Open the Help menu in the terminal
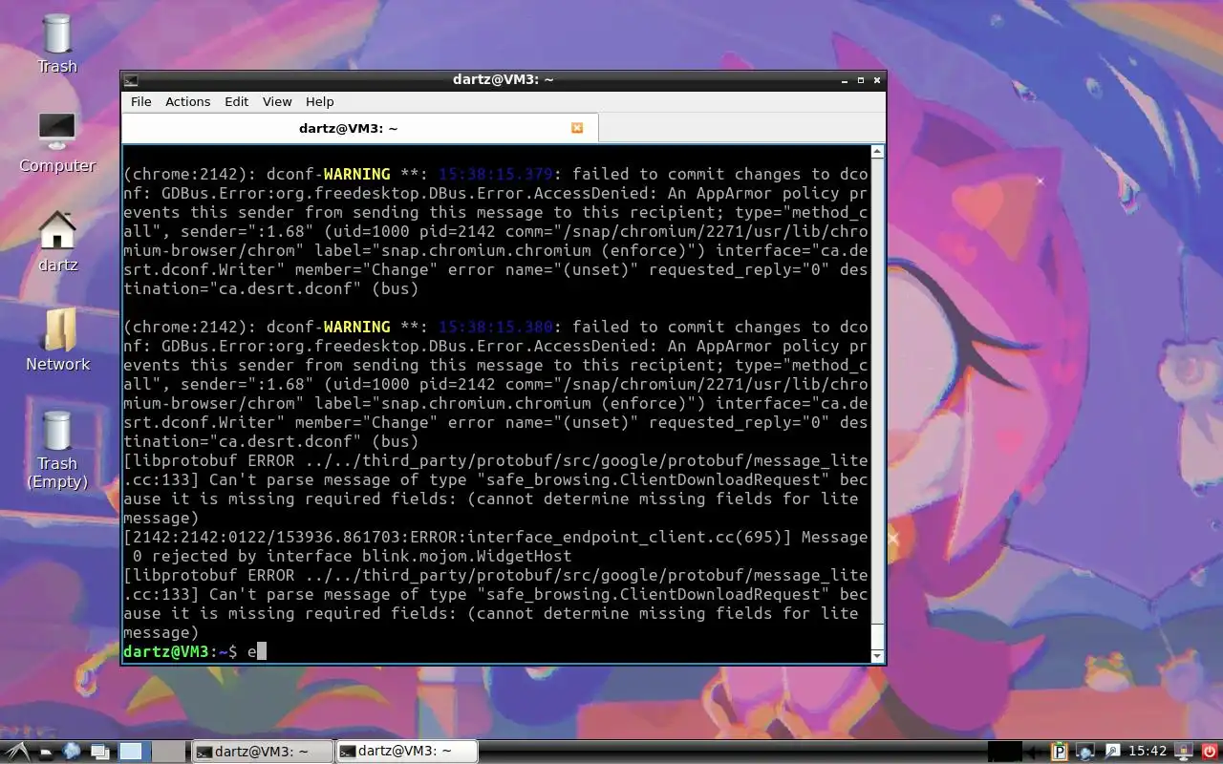 (319, 101)
